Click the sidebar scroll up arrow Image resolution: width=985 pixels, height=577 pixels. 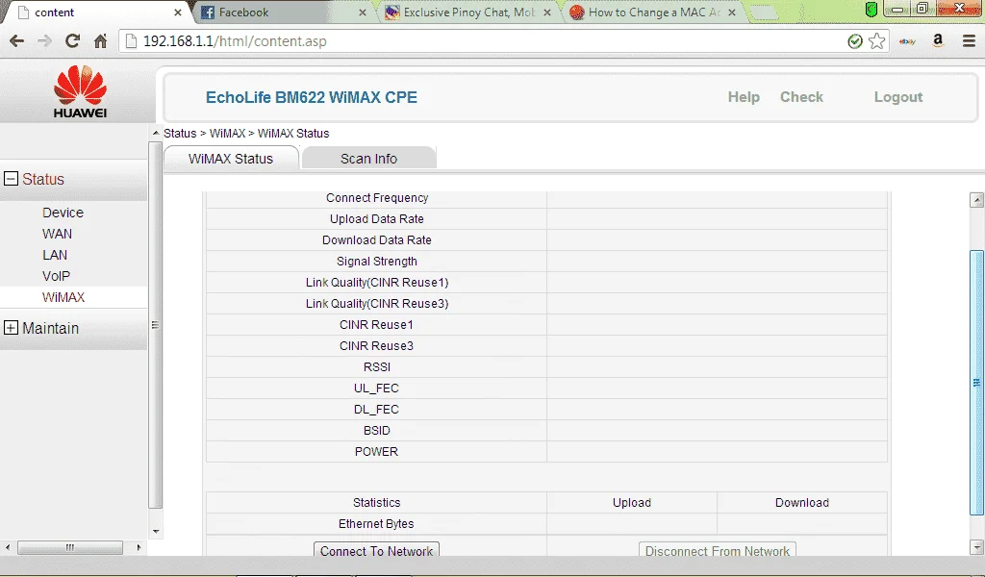(x=156, y=133)
